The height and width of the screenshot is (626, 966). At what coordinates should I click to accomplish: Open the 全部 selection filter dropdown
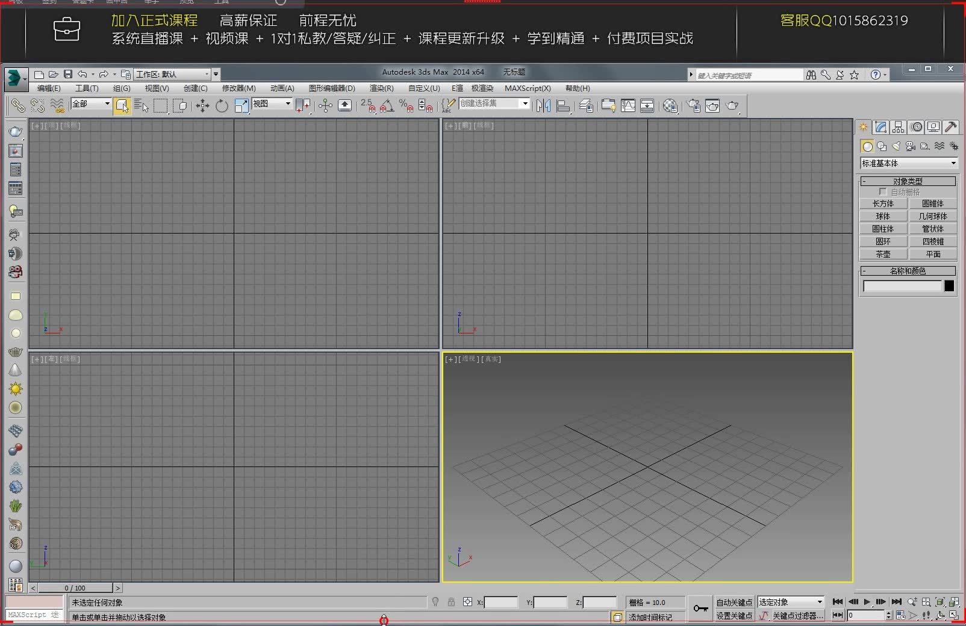click(x=89, y=104)
